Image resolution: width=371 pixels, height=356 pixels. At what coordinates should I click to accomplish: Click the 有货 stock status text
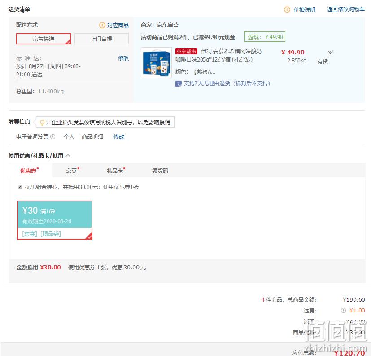pyautogui.click(x=323, y=62)
